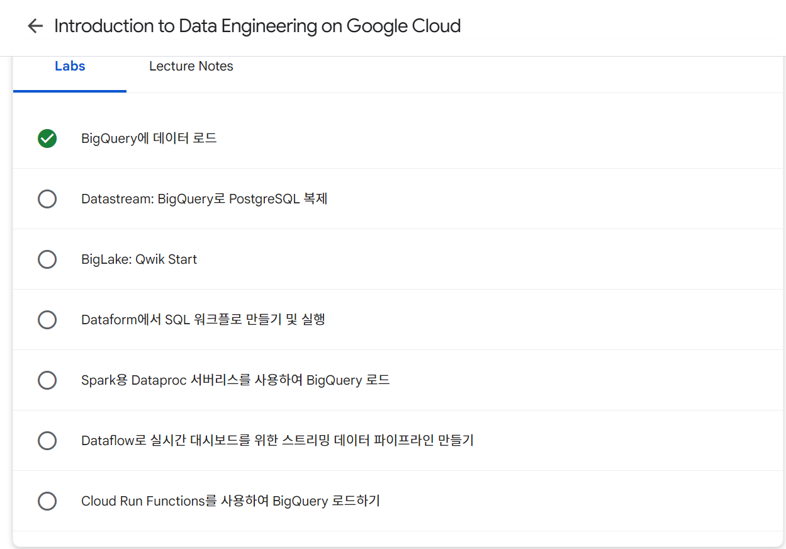The image size is (786, 549).
Task: Click the circle beside Spark Dataproc lab
Action: (47, 380)
